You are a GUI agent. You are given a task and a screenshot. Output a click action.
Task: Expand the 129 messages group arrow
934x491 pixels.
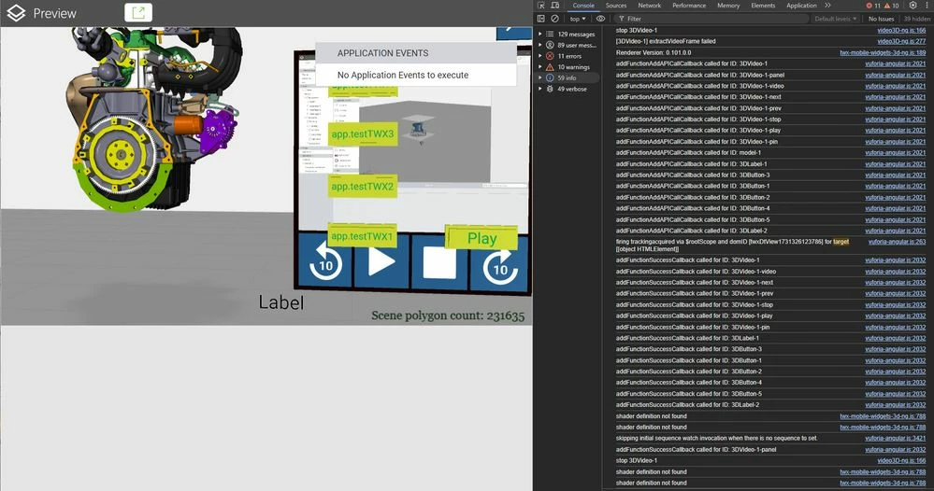tap(540, 34)
